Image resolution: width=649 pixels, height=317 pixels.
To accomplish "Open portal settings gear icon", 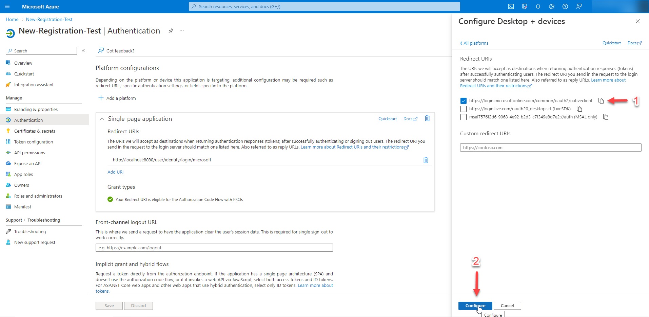I will (552, 6).
